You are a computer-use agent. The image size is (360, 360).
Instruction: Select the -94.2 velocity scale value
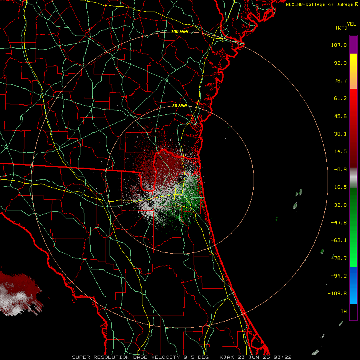click(x=339, y=276)
